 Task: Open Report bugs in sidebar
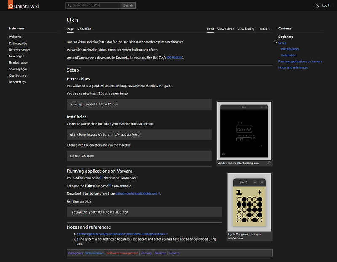click(x=17, y=82)
